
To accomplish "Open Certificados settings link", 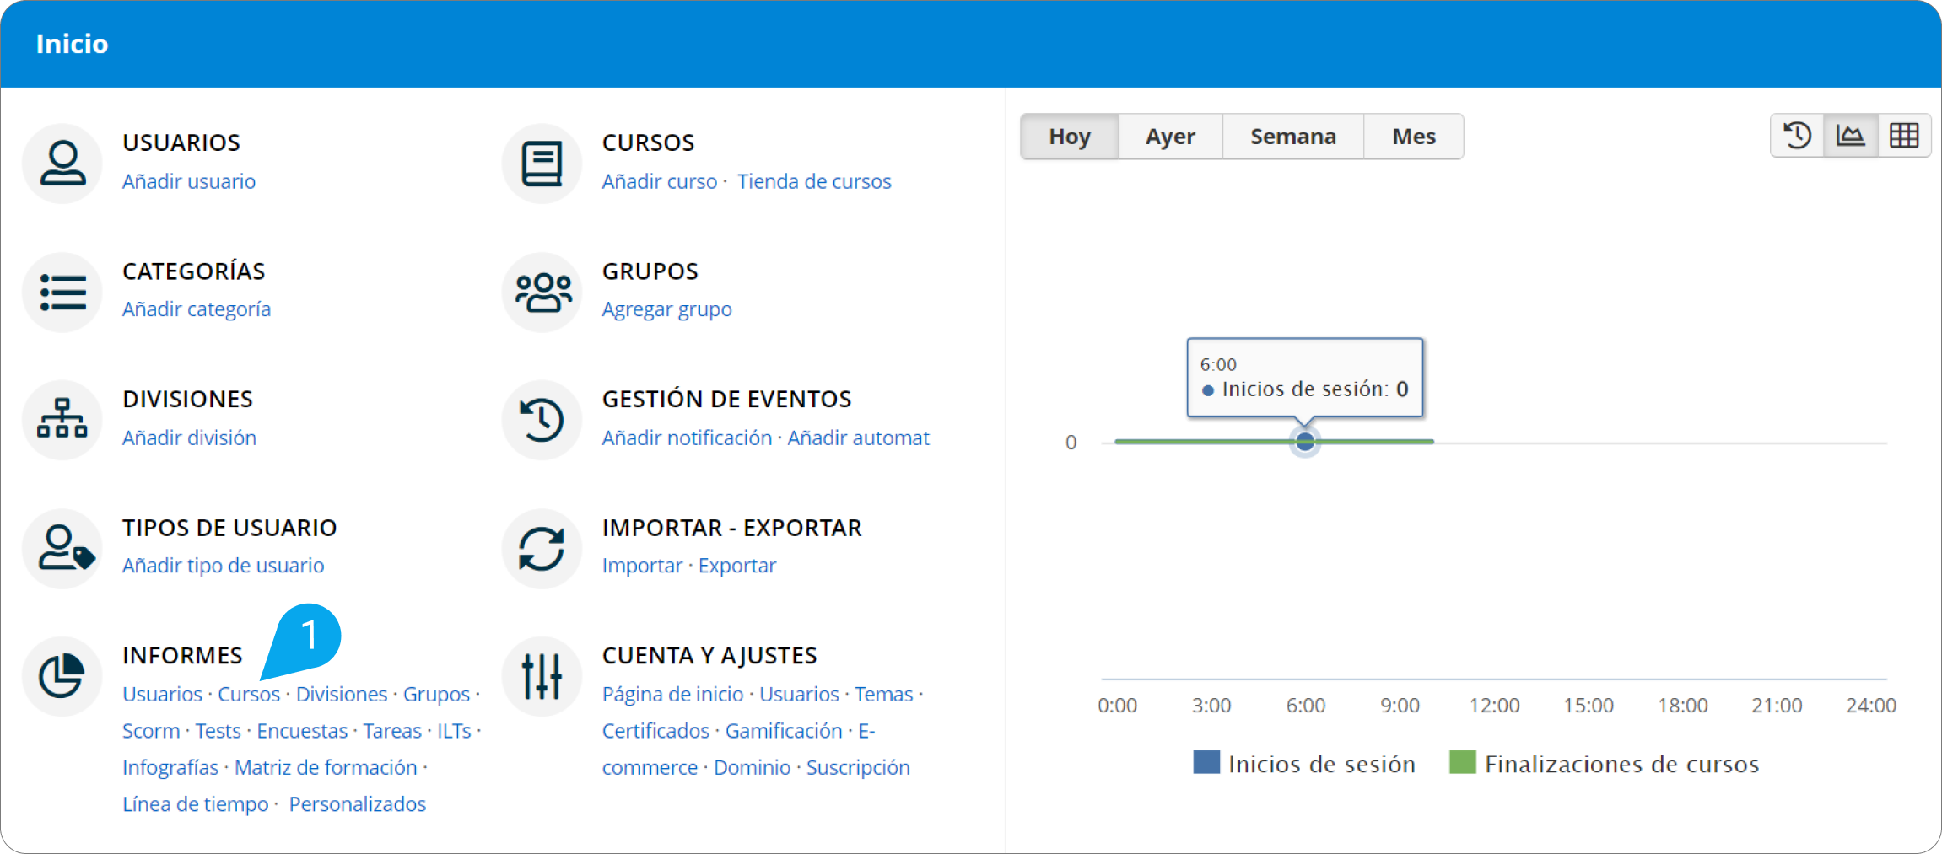I will (x=655, y=731).
